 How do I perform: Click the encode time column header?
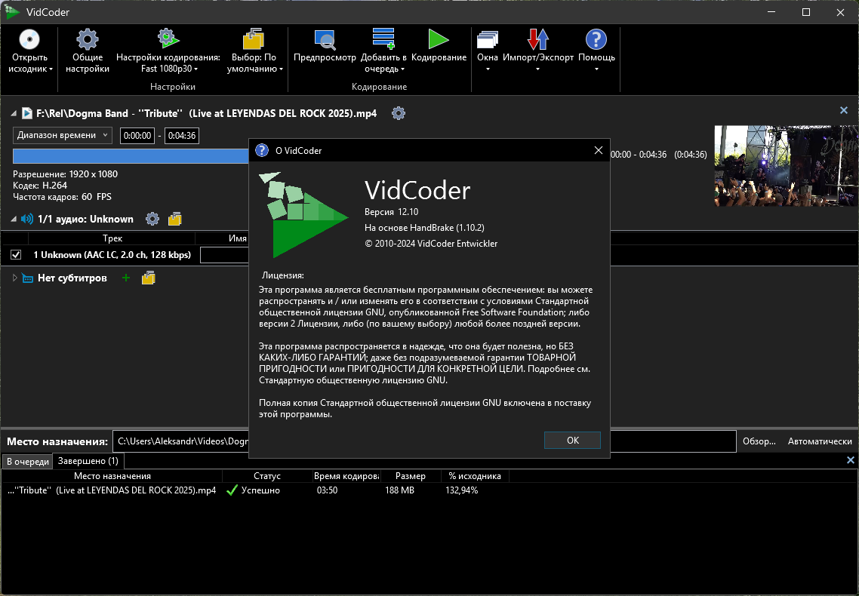coord(346,476)
